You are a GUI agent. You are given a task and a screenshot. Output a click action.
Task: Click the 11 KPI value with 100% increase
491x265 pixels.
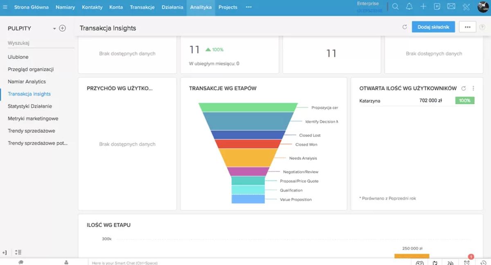pos(194,50)
